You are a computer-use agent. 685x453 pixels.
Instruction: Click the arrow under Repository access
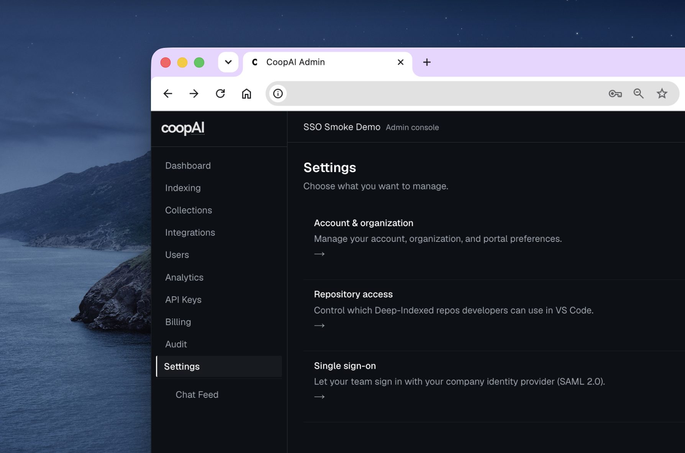[x=320, y=325]
